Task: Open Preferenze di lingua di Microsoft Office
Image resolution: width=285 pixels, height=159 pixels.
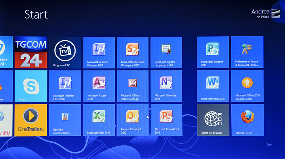Action: point(247,52)
